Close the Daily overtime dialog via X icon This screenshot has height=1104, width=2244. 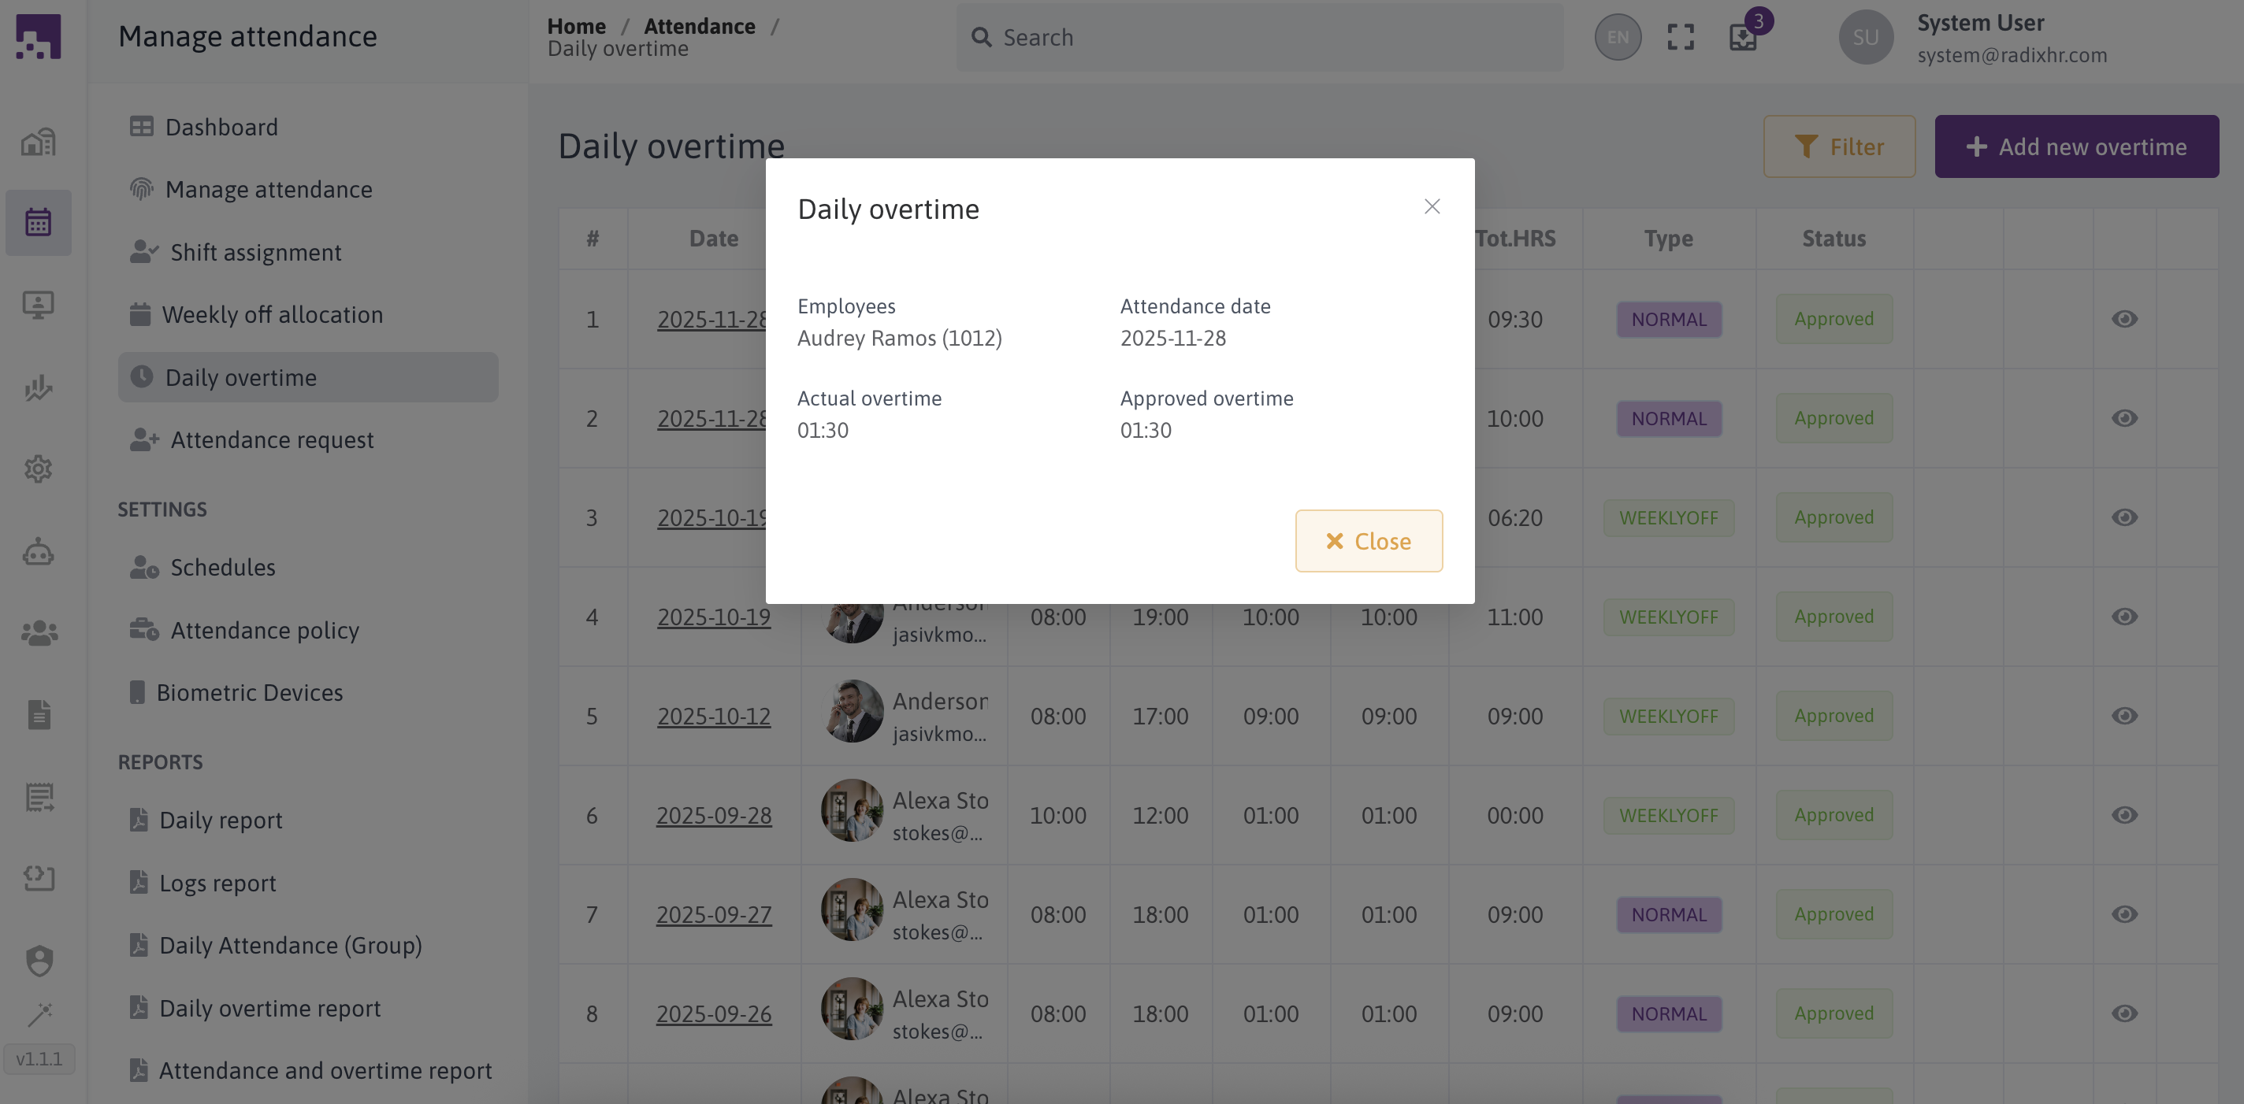click(x=1431, y=206)
